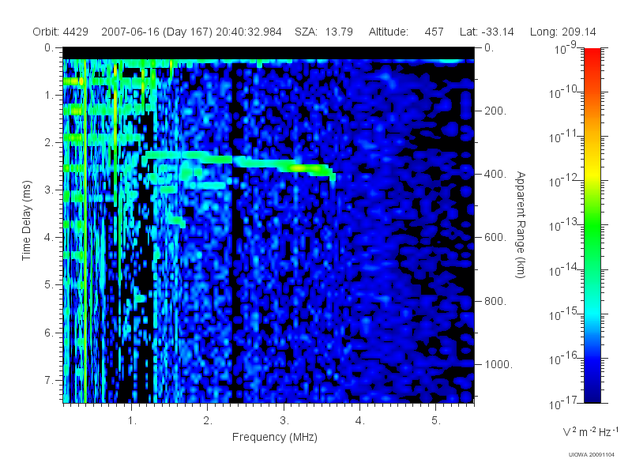Click the apparent range tick label '1000.'
This screenshot has width=632, height=474.
pyautogui.click(x=498, y=364)
